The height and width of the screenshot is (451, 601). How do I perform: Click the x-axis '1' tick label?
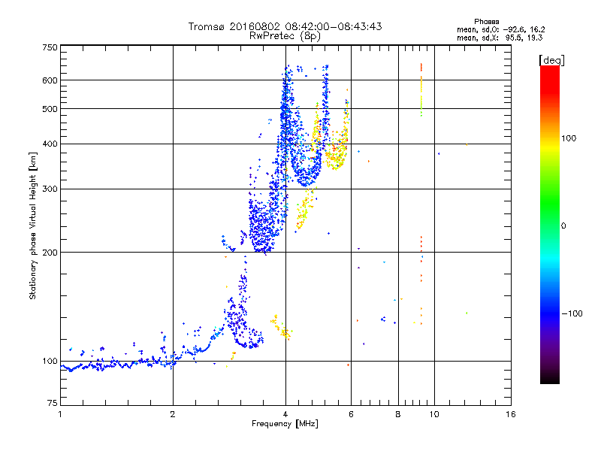point(60,414)
